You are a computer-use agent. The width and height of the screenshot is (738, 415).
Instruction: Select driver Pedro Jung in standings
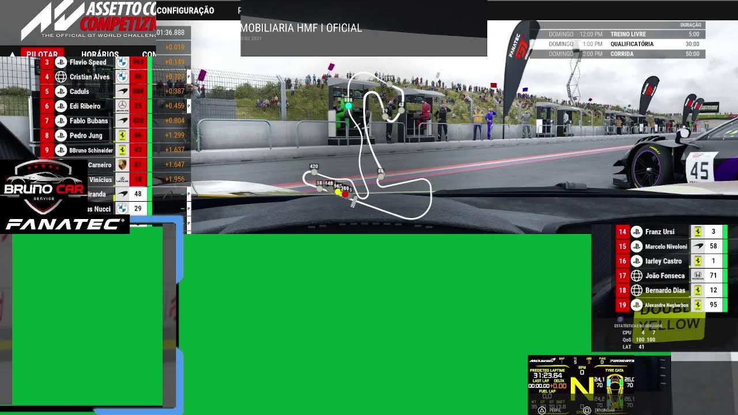[86, 135]
